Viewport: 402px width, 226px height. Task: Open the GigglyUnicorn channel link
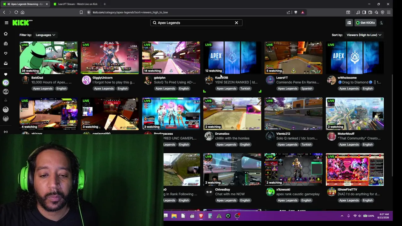pyautogui.click(x=102, y=78)
